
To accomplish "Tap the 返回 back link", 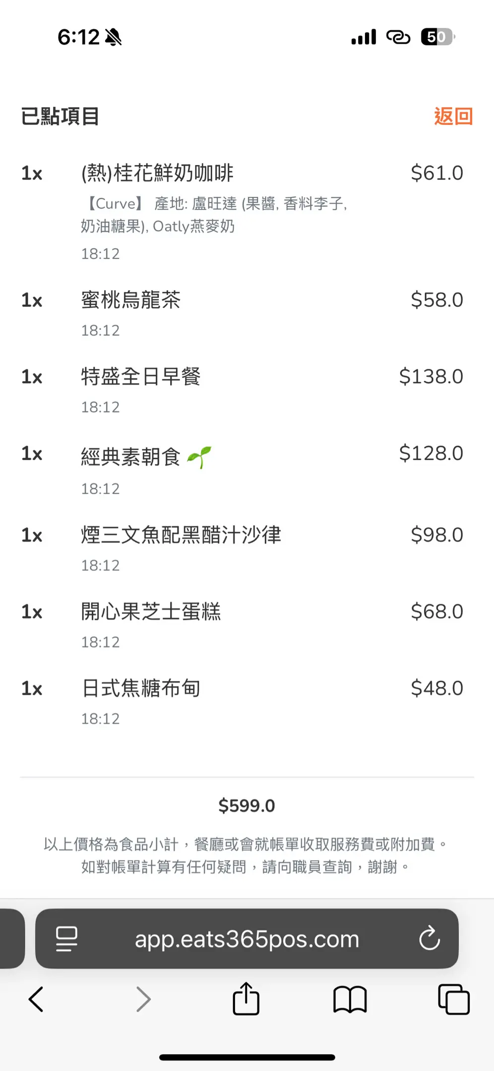I will pyautogui.click(x=453, y=117).
